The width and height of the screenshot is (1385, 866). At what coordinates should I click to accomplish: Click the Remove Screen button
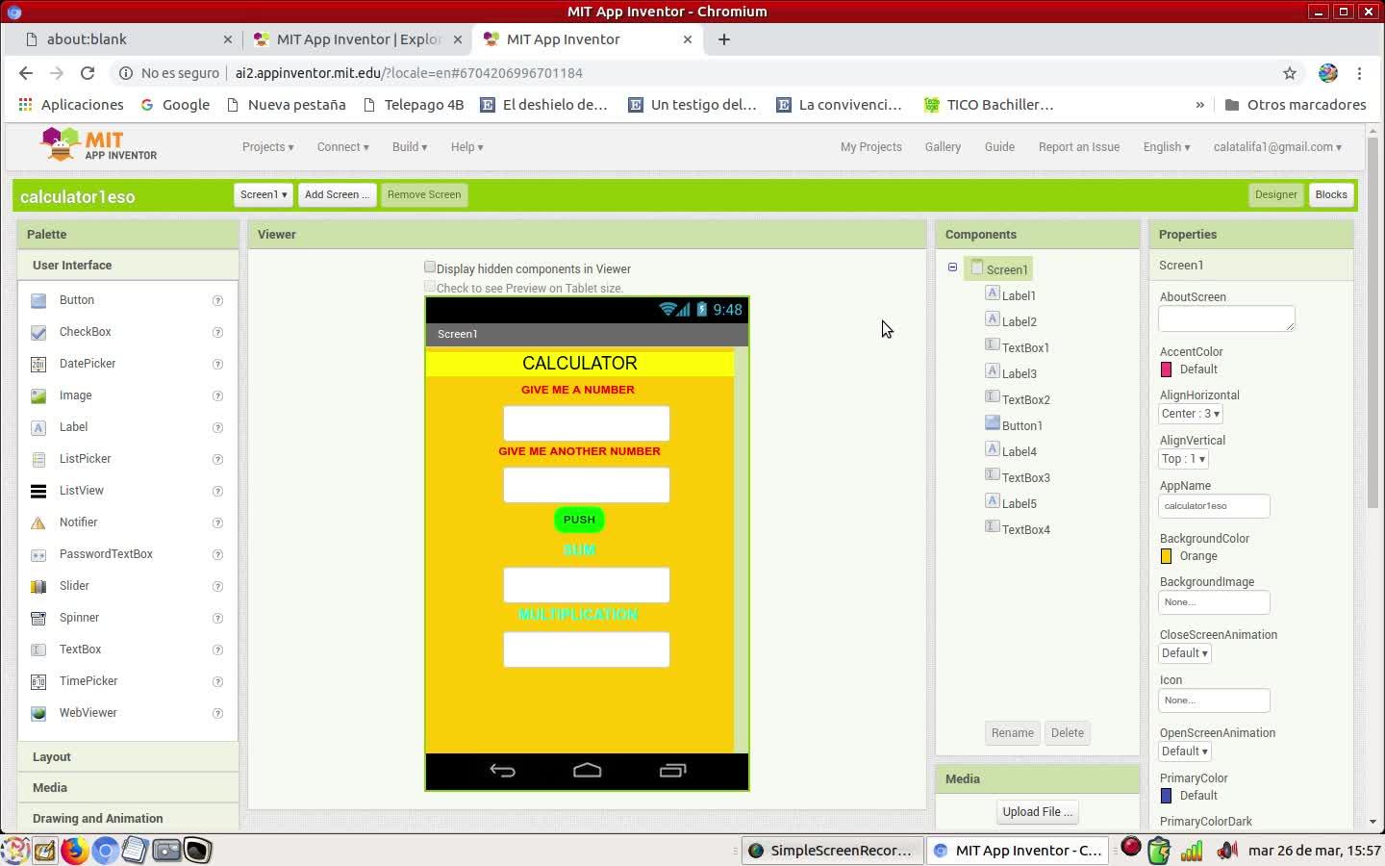(424, 194)
